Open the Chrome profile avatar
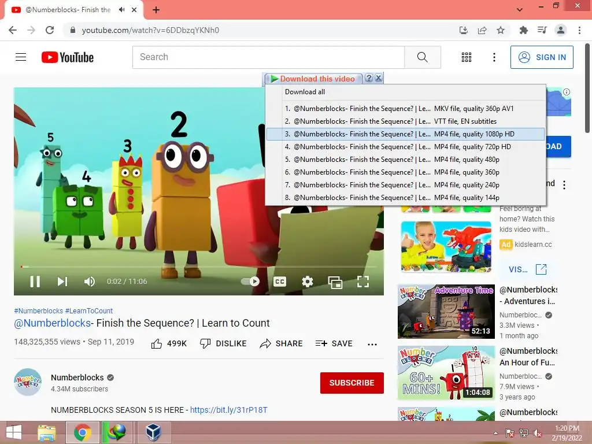Viewport: 592px width, 444px height. pos(561,30)
